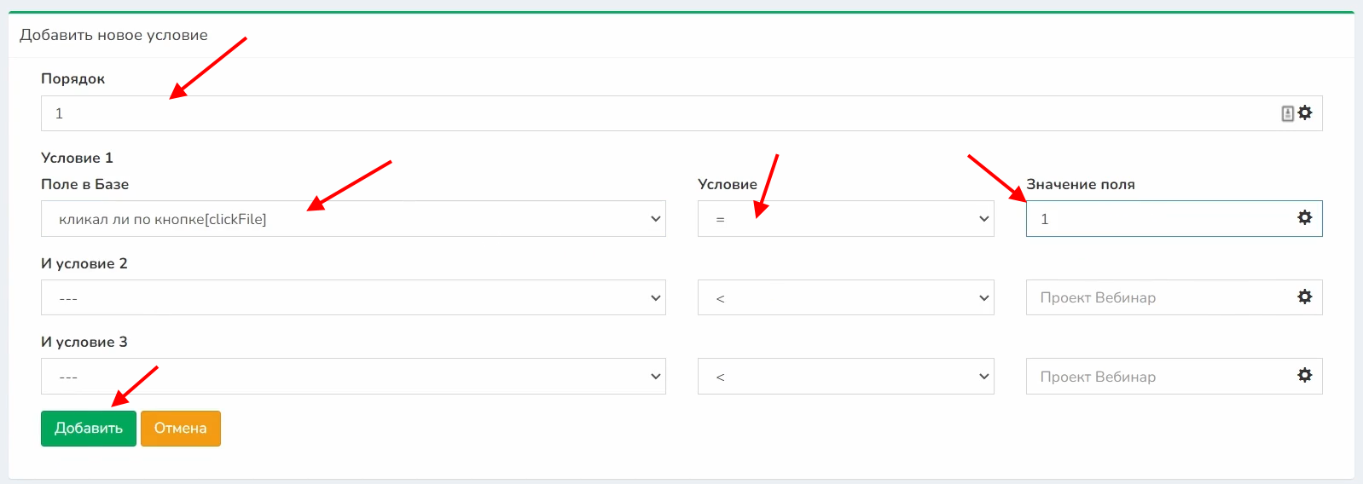
Task: Expand the '<' operator dropdown of И условие 3
Action: click(x=845, y=377)
